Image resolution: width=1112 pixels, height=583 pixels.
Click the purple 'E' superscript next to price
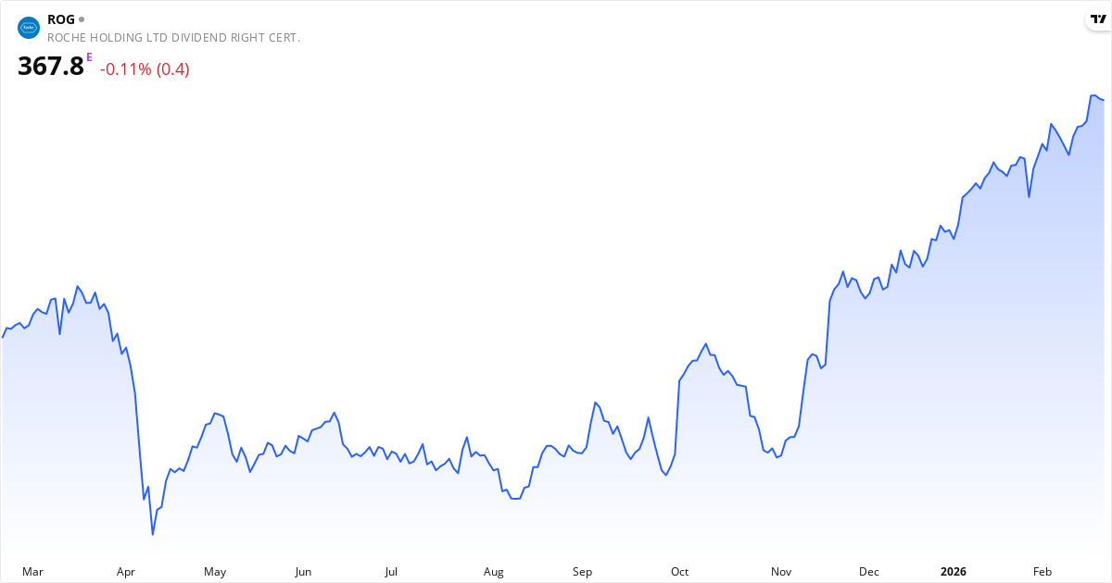coord(89,57)
